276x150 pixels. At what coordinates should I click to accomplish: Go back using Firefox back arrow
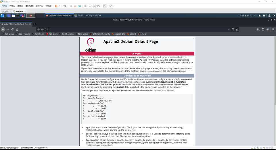(x=3, y=29)
